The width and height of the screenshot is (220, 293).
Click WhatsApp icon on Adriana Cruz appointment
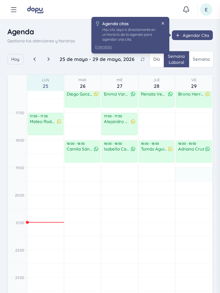pos(207,149)
